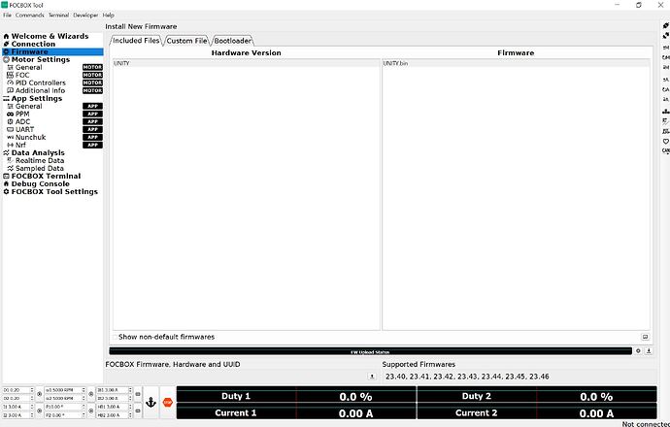This screenshot has width=670, height=427.
Task: Click the disconnect icon below connect
Action: (x=665, y=36)
